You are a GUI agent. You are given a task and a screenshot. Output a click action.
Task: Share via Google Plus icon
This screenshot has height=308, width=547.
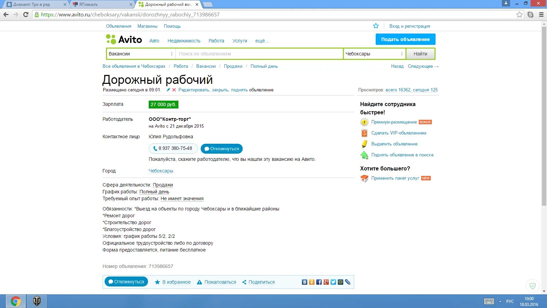[x=326, y=282]
